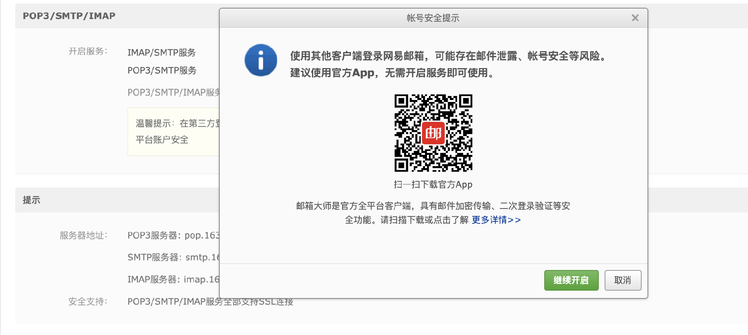Click the red 邮 logo in QR code
The image size is (748, 335).
point(433,133)
